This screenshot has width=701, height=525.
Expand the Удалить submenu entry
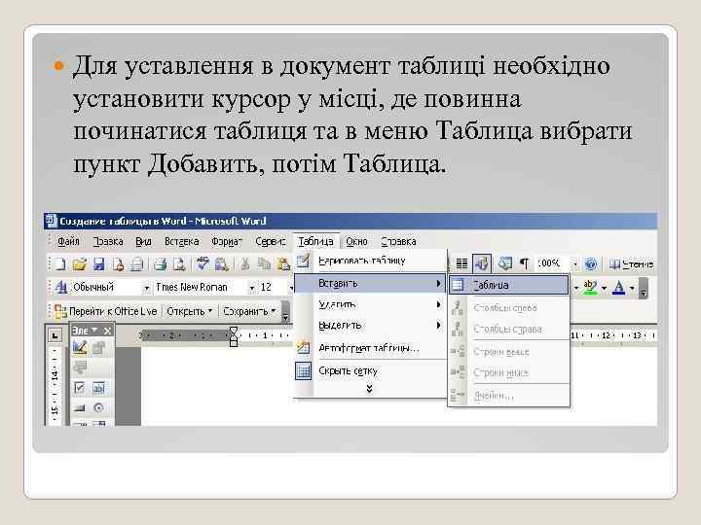pos(370,304)
